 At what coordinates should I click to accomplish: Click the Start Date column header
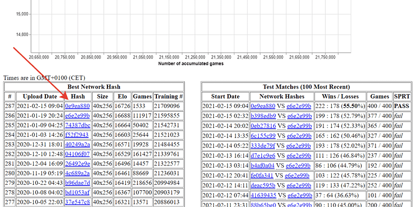(225, 96)
